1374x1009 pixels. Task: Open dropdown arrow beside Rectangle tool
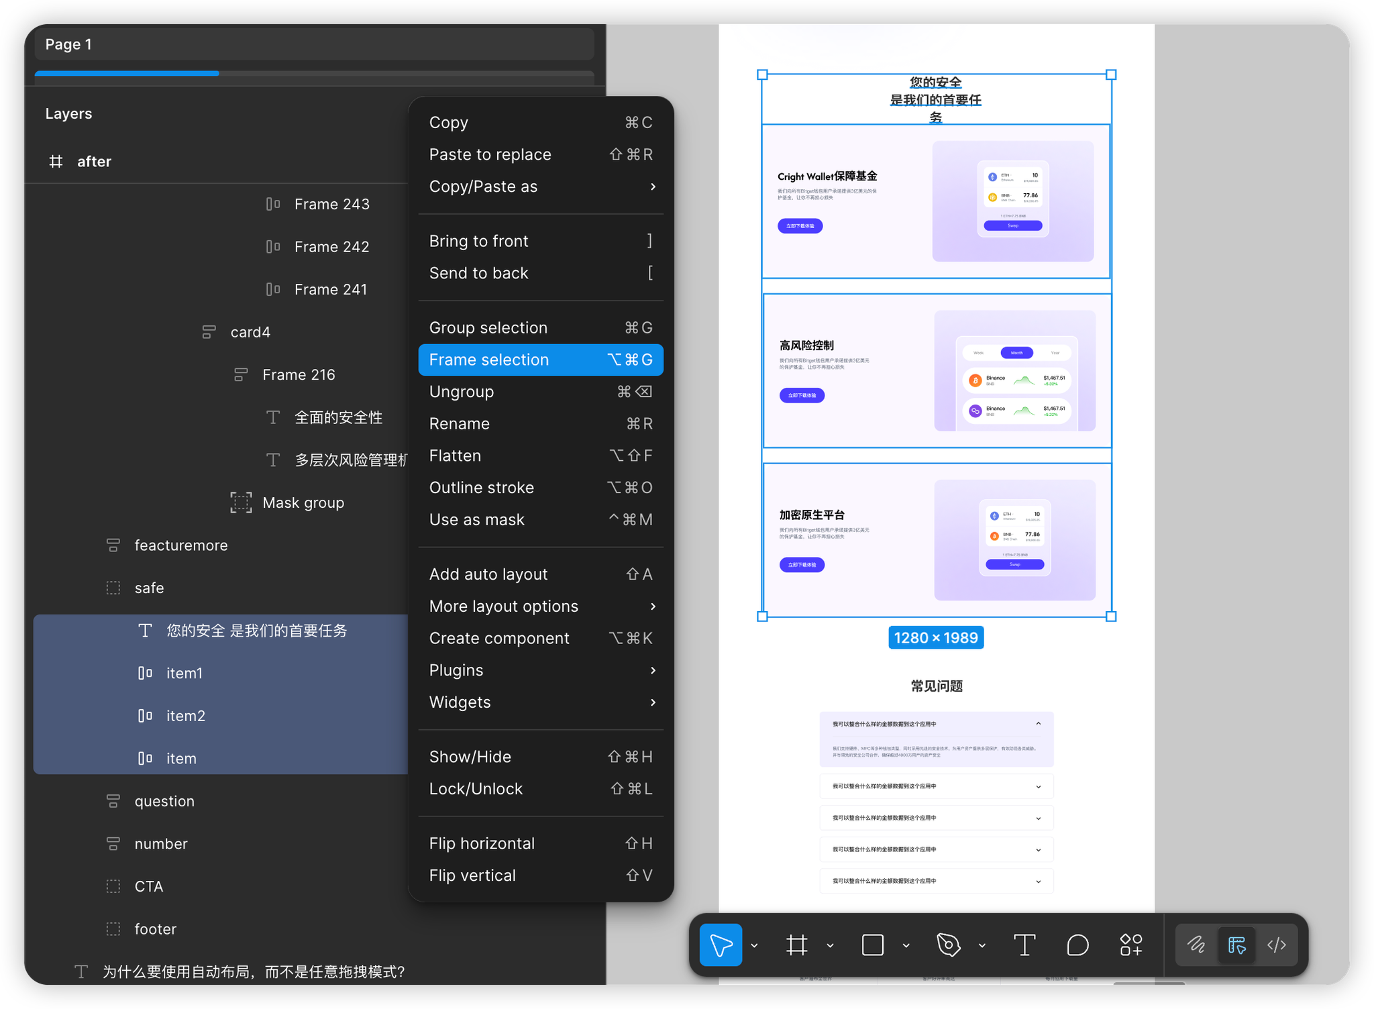(x=906, y=945)
